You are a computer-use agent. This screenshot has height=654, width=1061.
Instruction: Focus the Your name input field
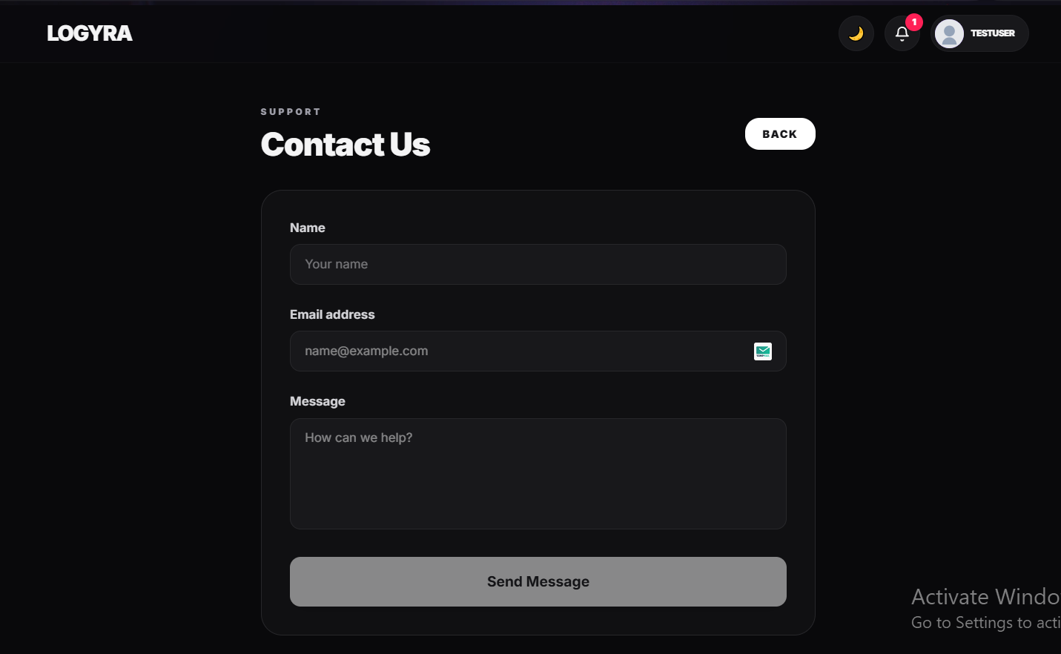[538, 265]
